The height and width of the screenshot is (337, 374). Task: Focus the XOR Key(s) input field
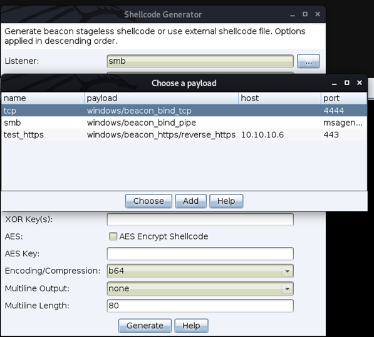pos(200,219)
